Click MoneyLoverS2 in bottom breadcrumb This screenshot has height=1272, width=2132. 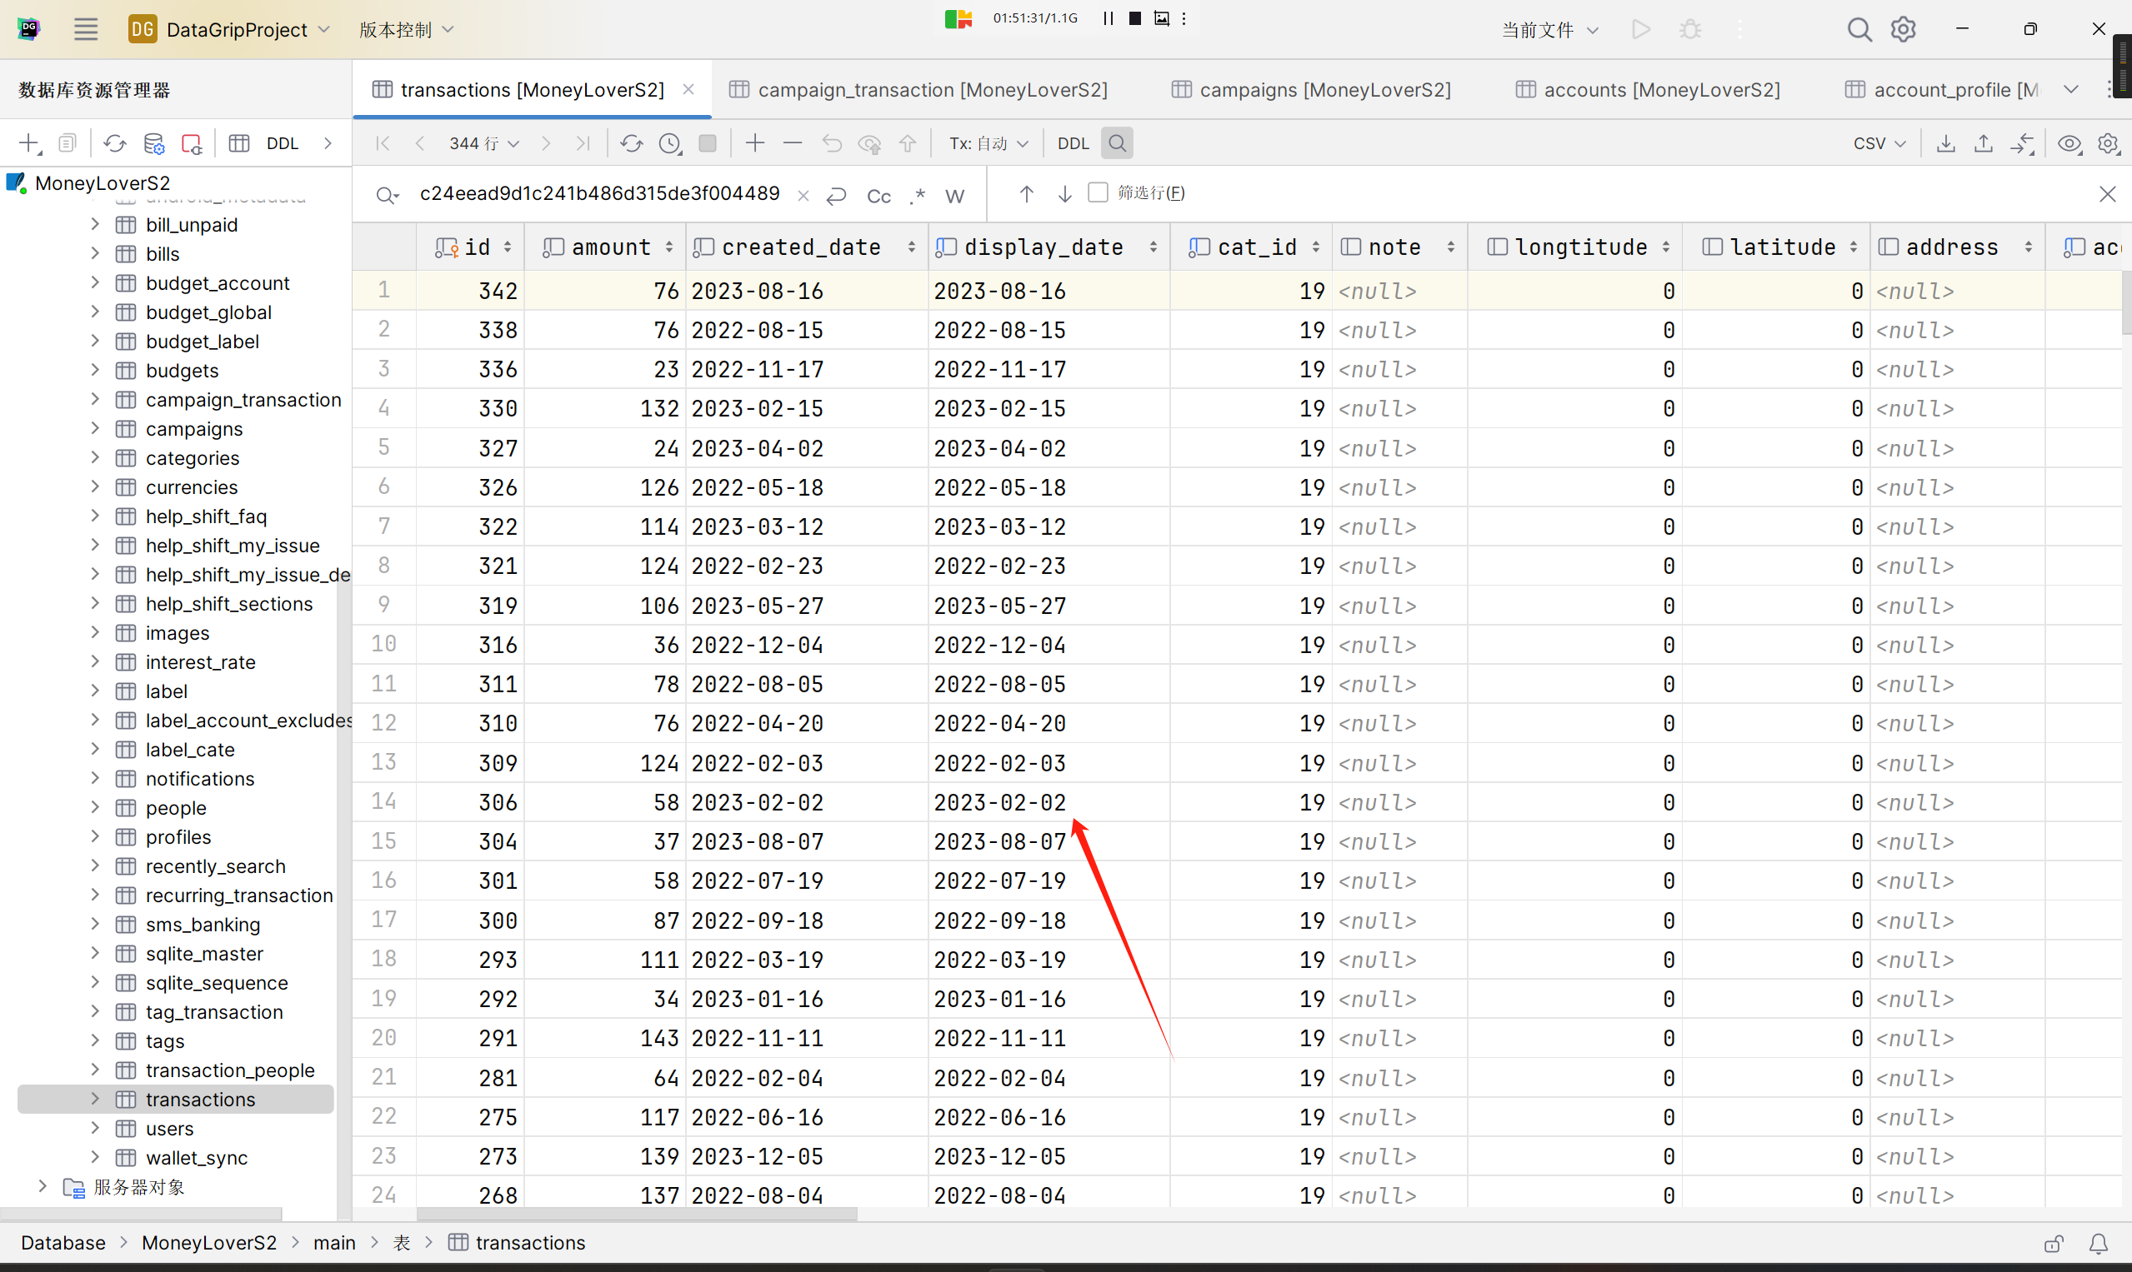(x=208, y=1242)
